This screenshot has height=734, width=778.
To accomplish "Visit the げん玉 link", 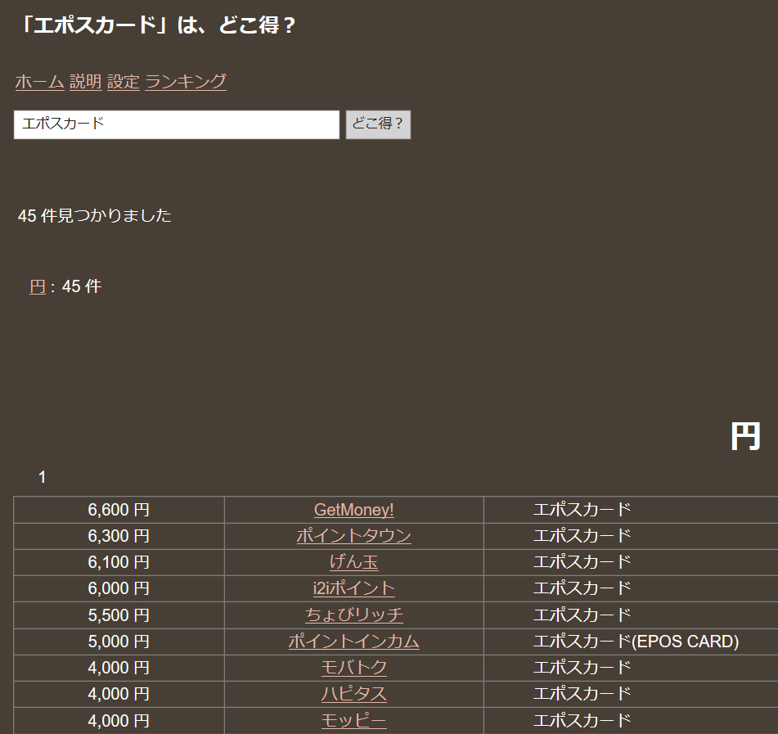I will point(353,562).
